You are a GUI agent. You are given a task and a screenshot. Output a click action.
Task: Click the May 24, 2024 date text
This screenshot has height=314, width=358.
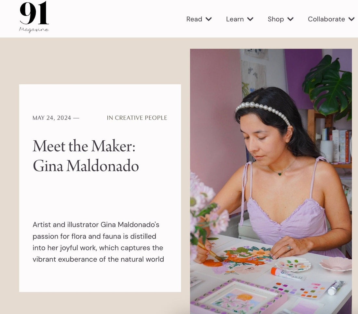coord(52,118)
